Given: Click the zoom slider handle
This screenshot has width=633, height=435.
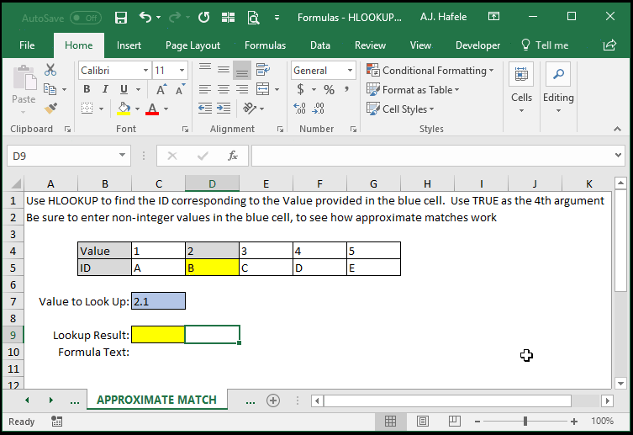Looking at the screenshot, I should 525,422.
